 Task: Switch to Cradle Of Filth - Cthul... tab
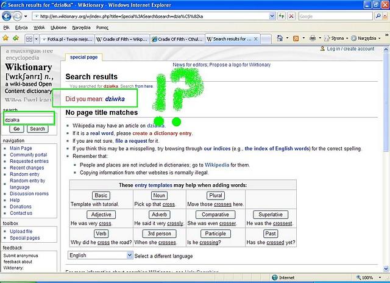pyautogui.click(x=177, y=39)
